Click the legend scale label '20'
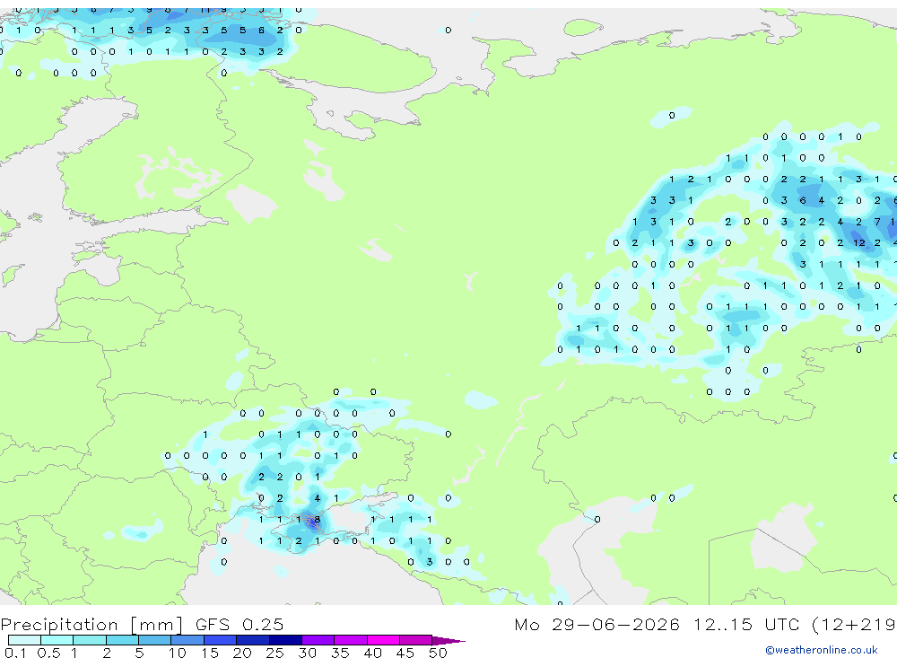897x658 pixels. (x=242, y=653)
